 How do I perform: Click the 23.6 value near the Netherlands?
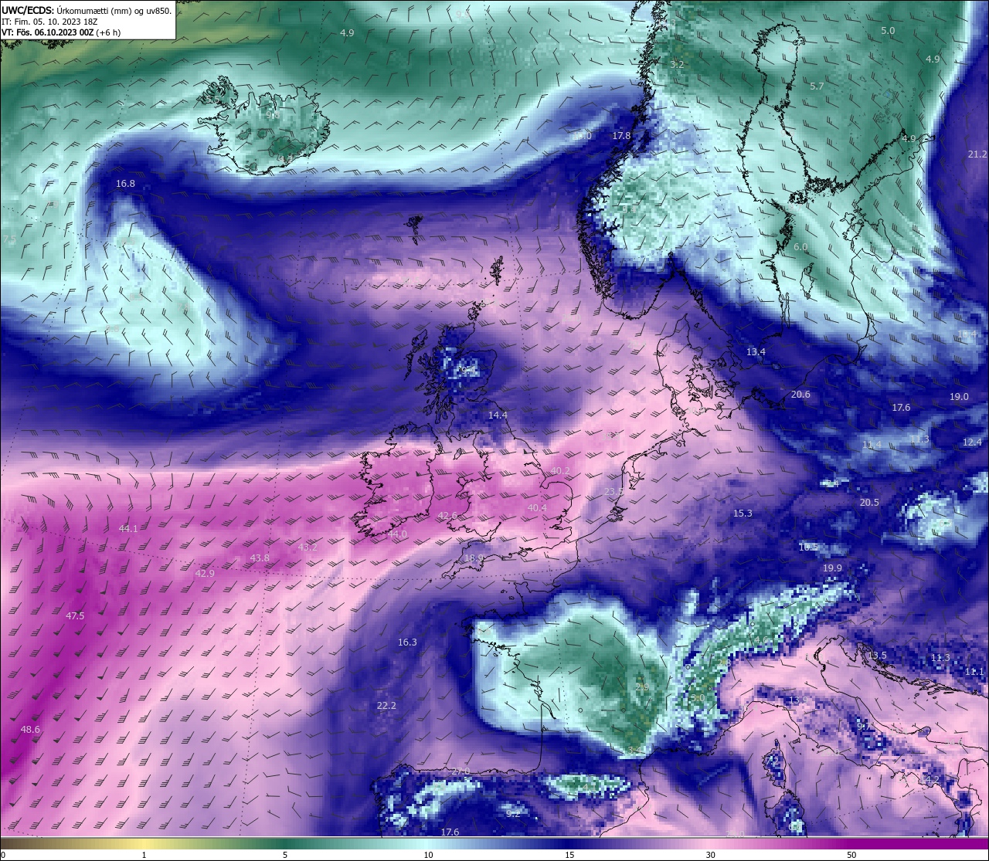coord(613,492)
